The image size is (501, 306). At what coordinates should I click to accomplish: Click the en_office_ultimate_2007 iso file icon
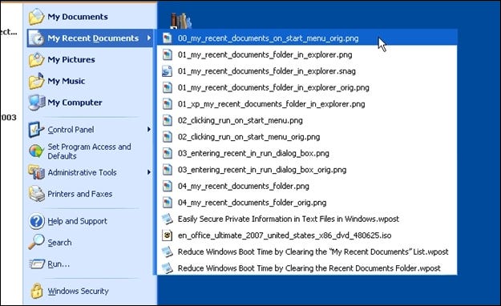pyautogui.click(x=167, y=236)
